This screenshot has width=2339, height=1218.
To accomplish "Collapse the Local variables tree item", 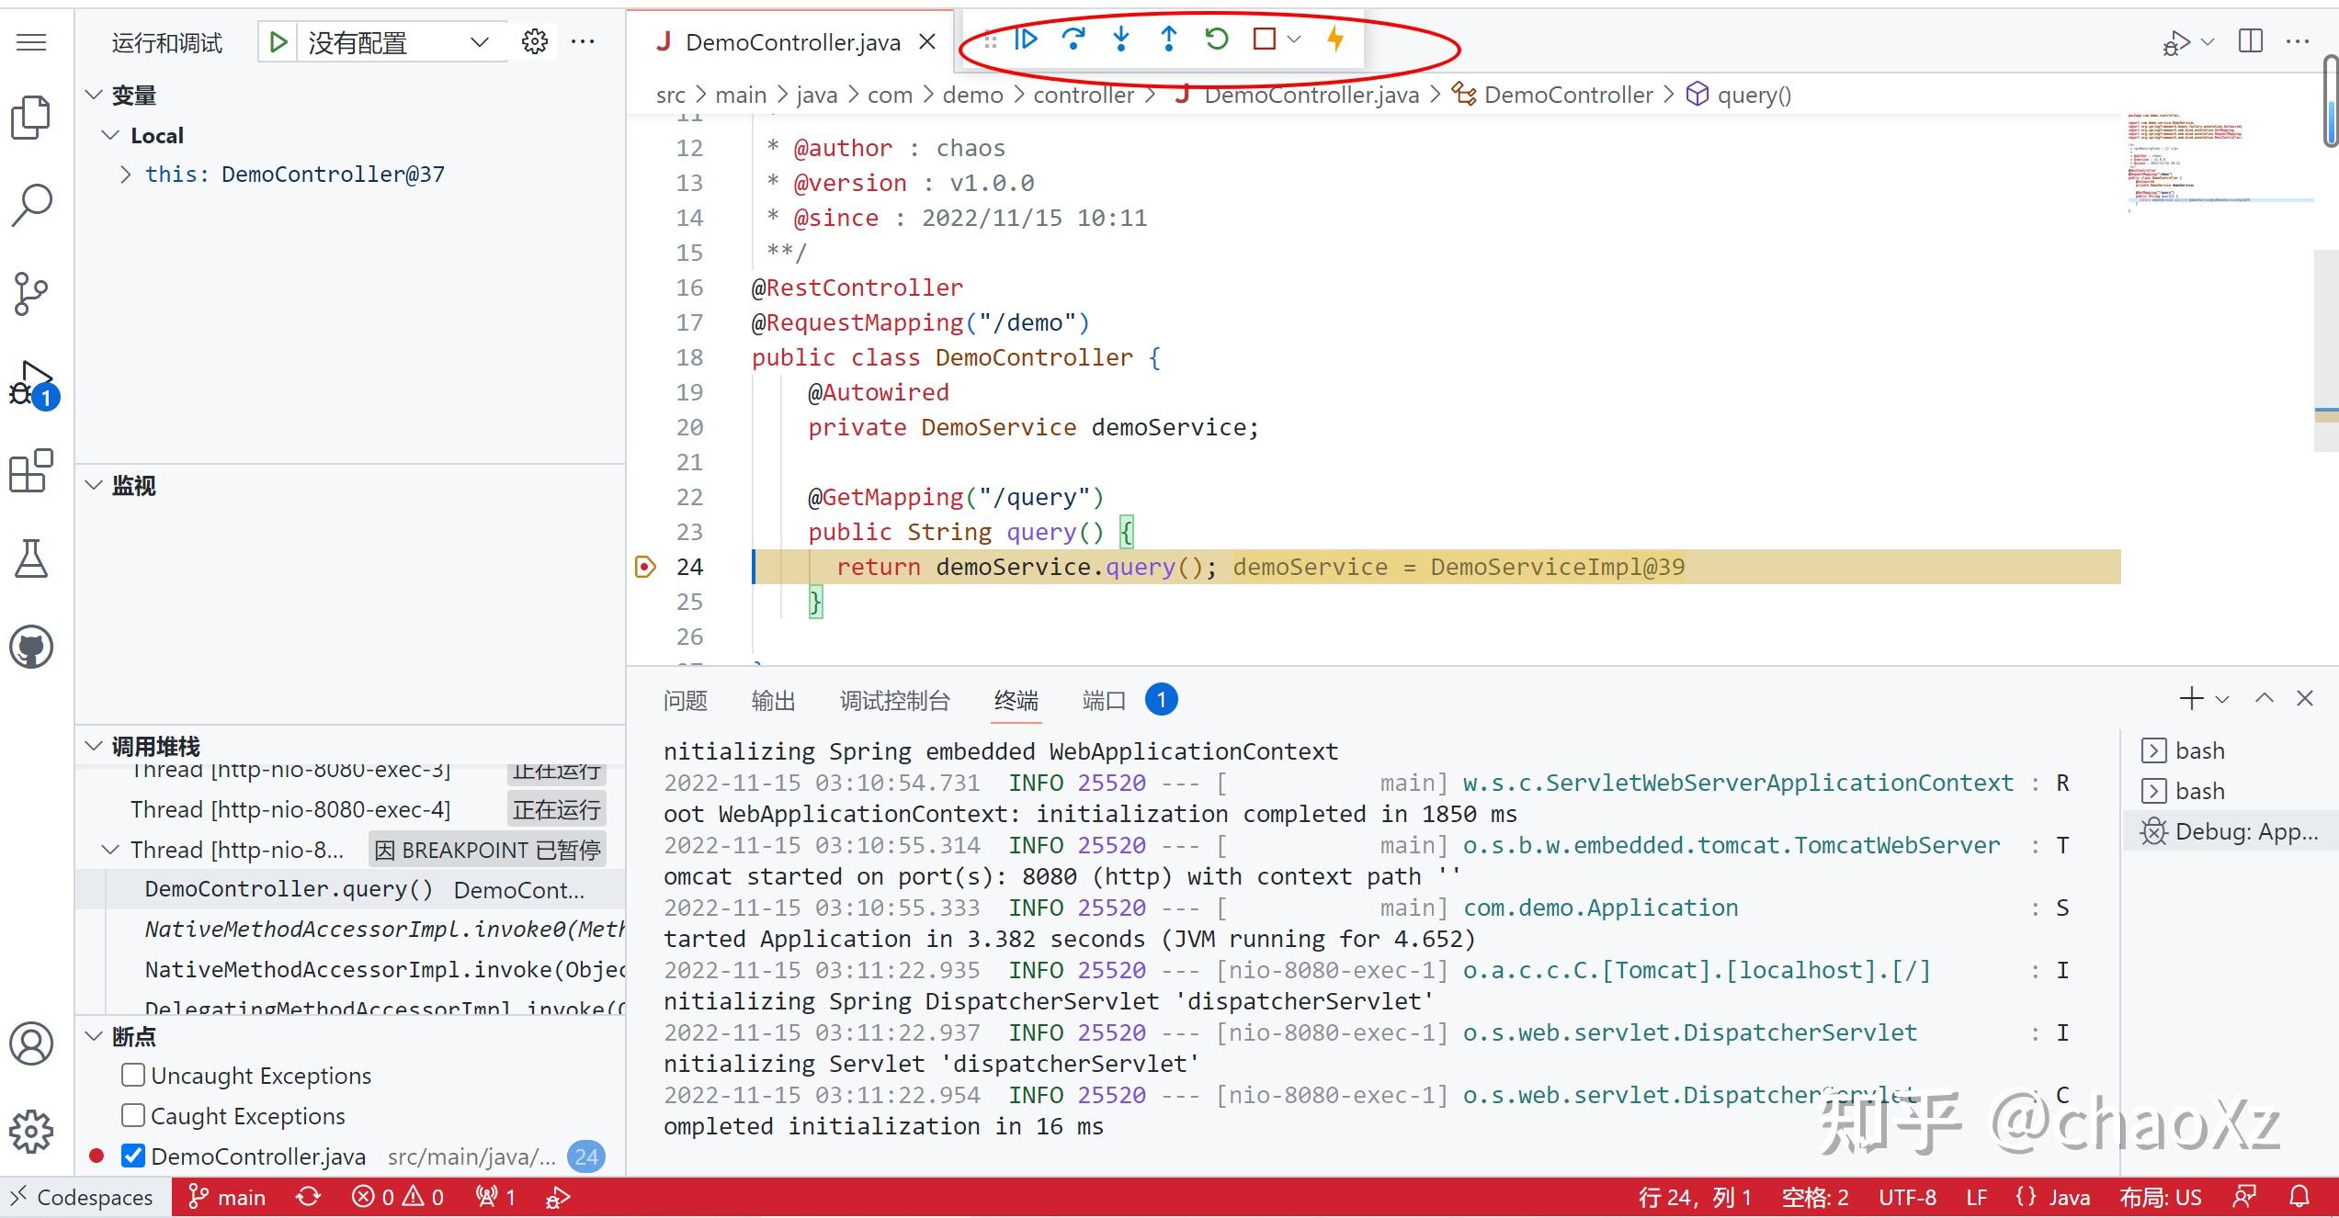I will tap(112, 134).
